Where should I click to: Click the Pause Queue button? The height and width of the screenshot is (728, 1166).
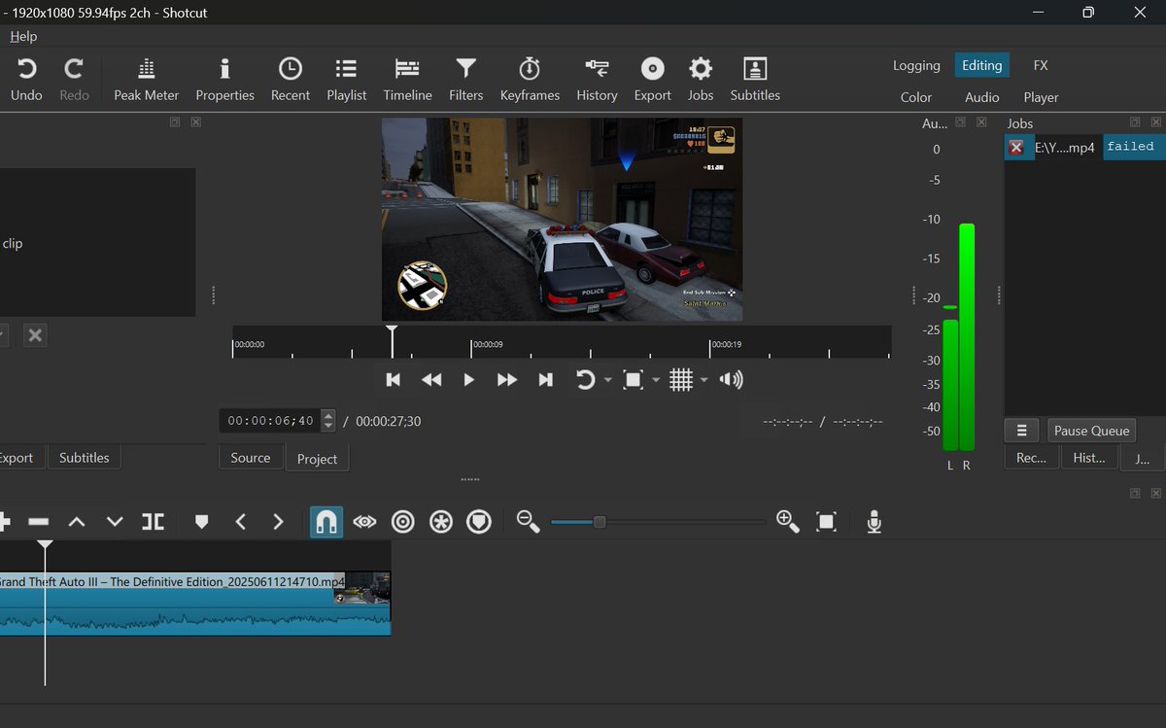[x=1091, y=431]
